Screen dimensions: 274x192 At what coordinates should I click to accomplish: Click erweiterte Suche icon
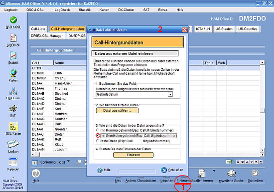pos(231,174)
